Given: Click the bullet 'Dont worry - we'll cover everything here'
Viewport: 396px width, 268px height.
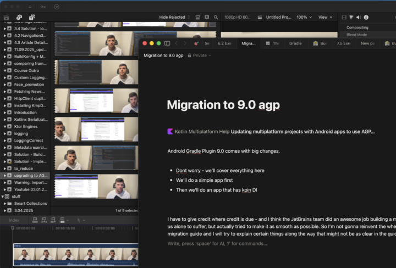Looking at the screenshot, I should tap(220, 171).
